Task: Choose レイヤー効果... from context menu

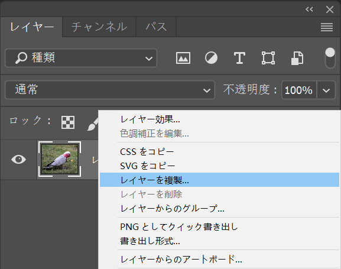Action: tap(219, 119)
